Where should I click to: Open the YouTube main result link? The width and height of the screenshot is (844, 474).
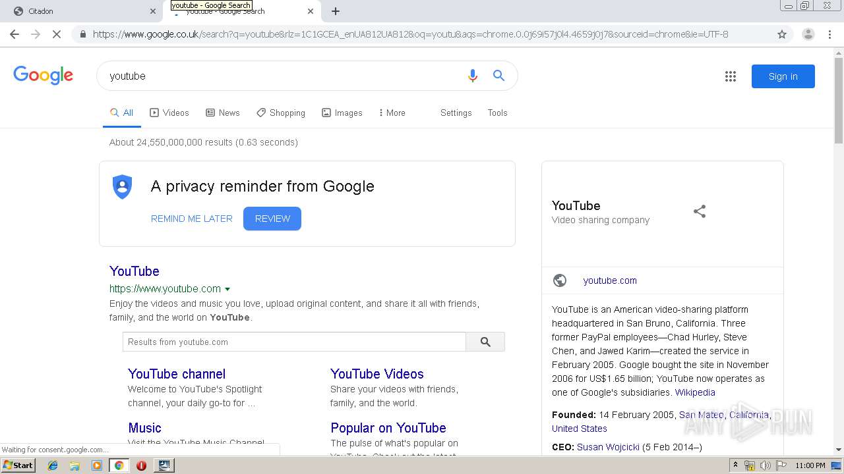(x=135, y=271)
